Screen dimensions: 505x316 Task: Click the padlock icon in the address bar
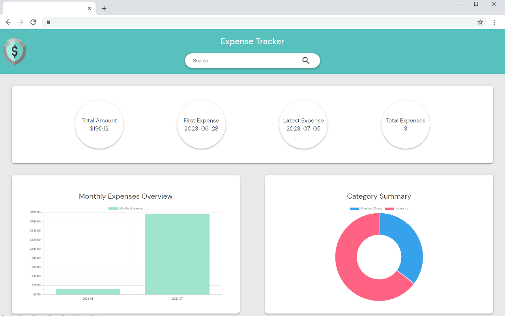[x=48, y=22]
